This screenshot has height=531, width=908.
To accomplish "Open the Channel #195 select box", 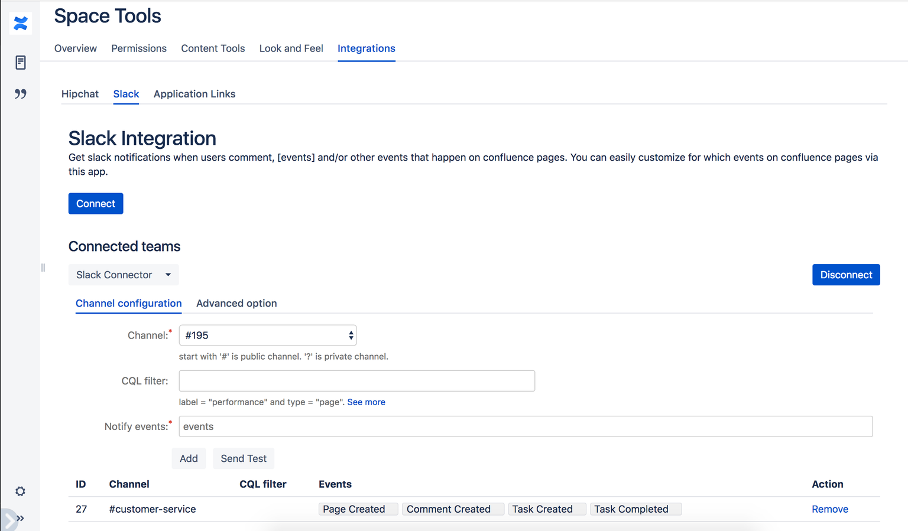I will click(268, 335).
